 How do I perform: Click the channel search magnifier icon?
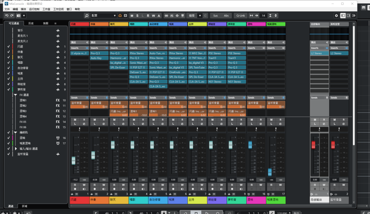(x=86, y=15)
